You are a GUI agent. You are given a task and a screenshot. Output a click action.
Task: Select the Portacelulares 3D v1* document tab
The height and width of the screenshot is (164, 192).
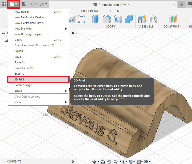[x=113, y=5]
